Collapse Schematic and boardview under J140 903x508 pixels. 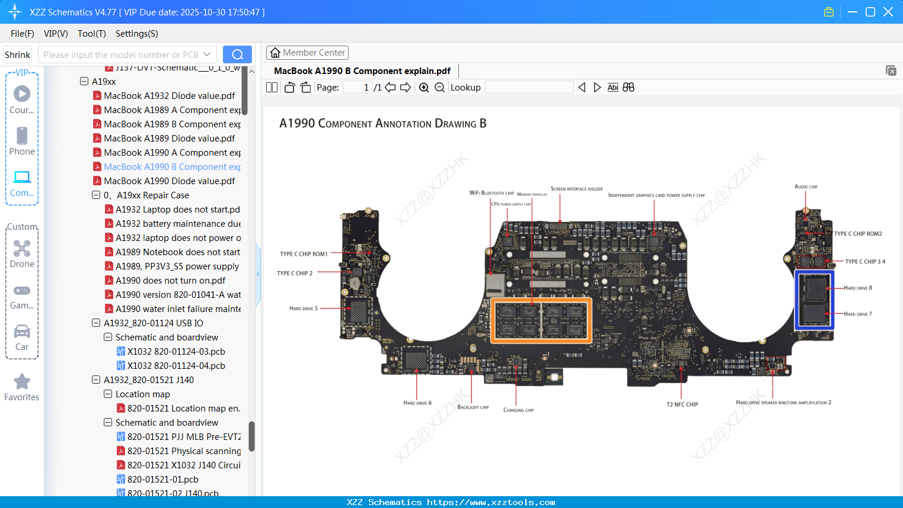[x=108, y=422]
